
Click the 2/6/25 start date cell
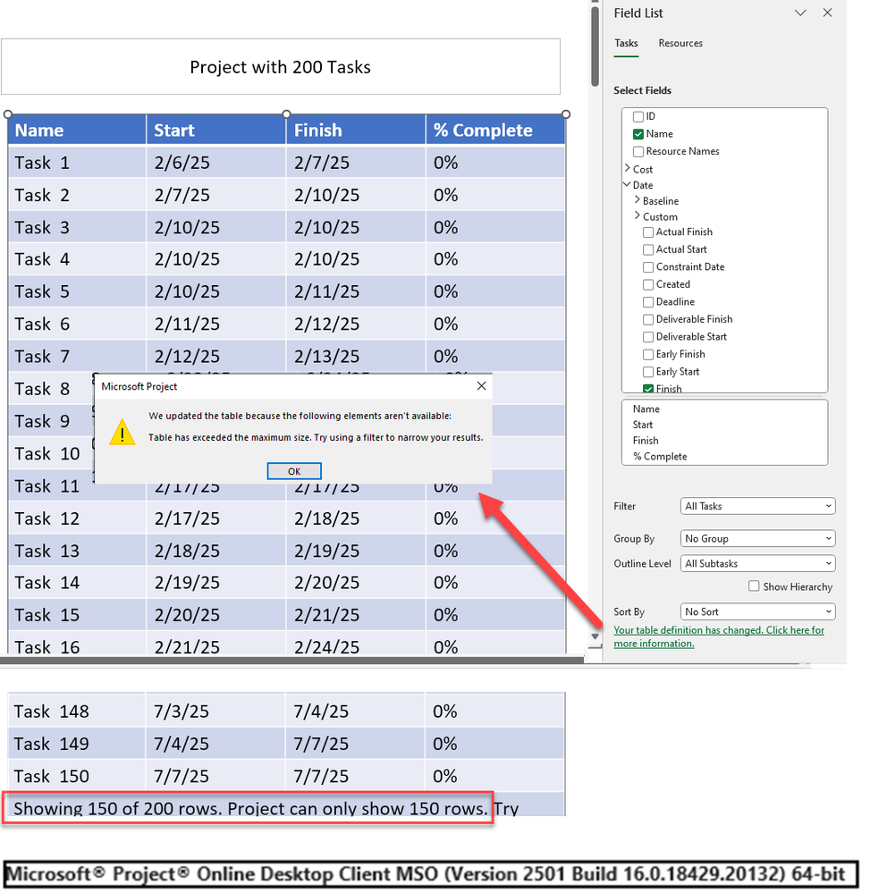point(216,163)
